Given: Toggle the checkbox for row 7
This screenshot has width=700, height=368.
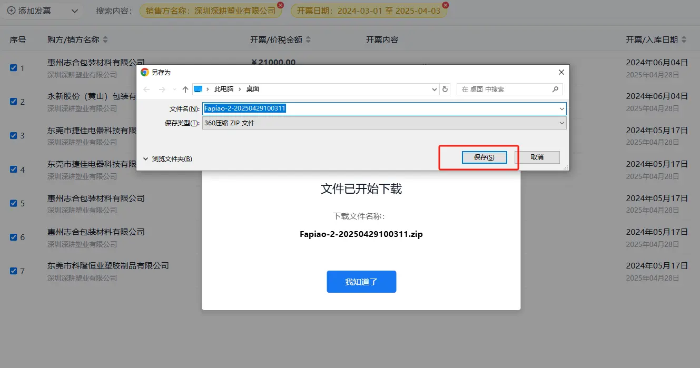Looking at the screenshot, I should click(x=14, y=271).
